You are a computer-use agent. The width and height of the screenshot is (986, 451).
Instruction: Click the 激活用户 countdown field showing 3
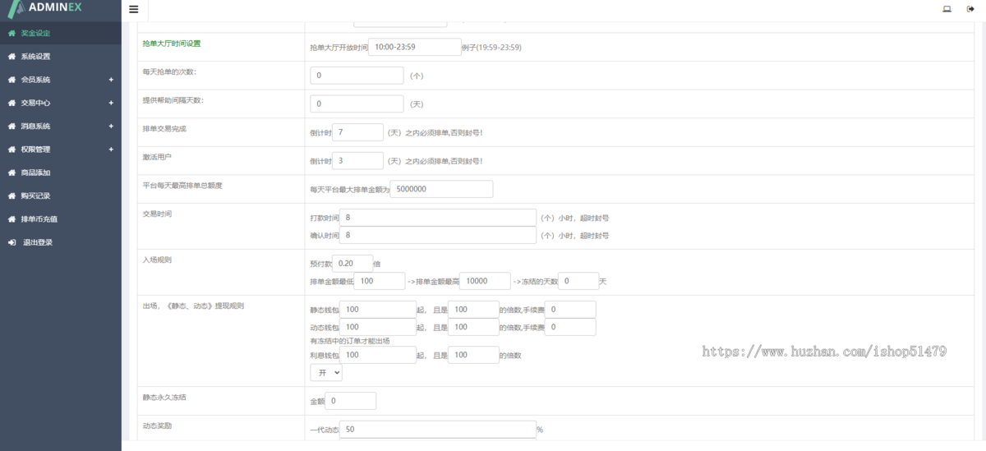tap(357, 160)
